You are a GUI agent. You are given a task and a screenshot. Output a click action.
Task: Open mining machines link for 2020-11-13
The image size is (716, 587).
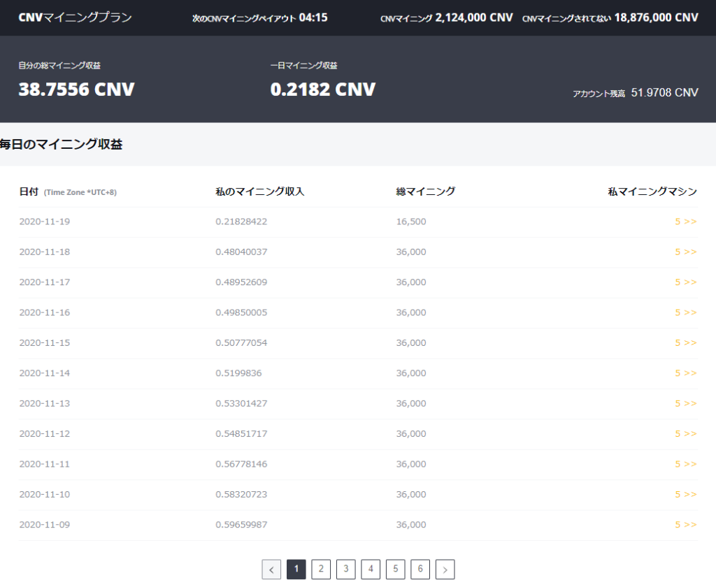(x=686, y=403)
